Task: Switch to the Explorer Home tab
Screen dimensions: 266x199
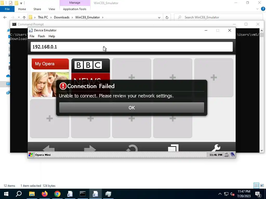Action: coord(22,9)
